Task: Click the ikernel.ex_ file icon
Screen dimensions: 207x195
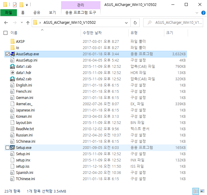Action: click(12, 104)
